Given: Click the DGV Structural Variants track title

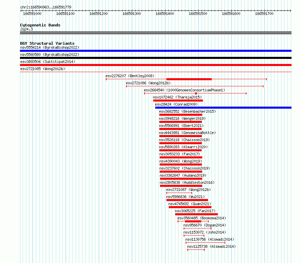Looking at the screenshot, I should tap(47, 43).
